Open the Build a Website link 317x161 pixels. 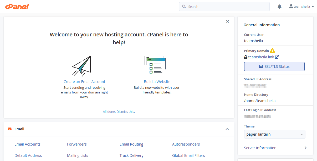pos(157,82)
